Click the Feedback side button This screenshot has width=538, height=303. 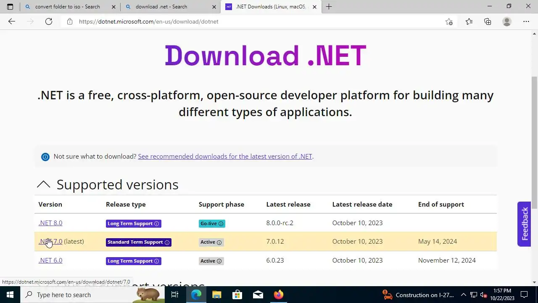click(524, 224)
